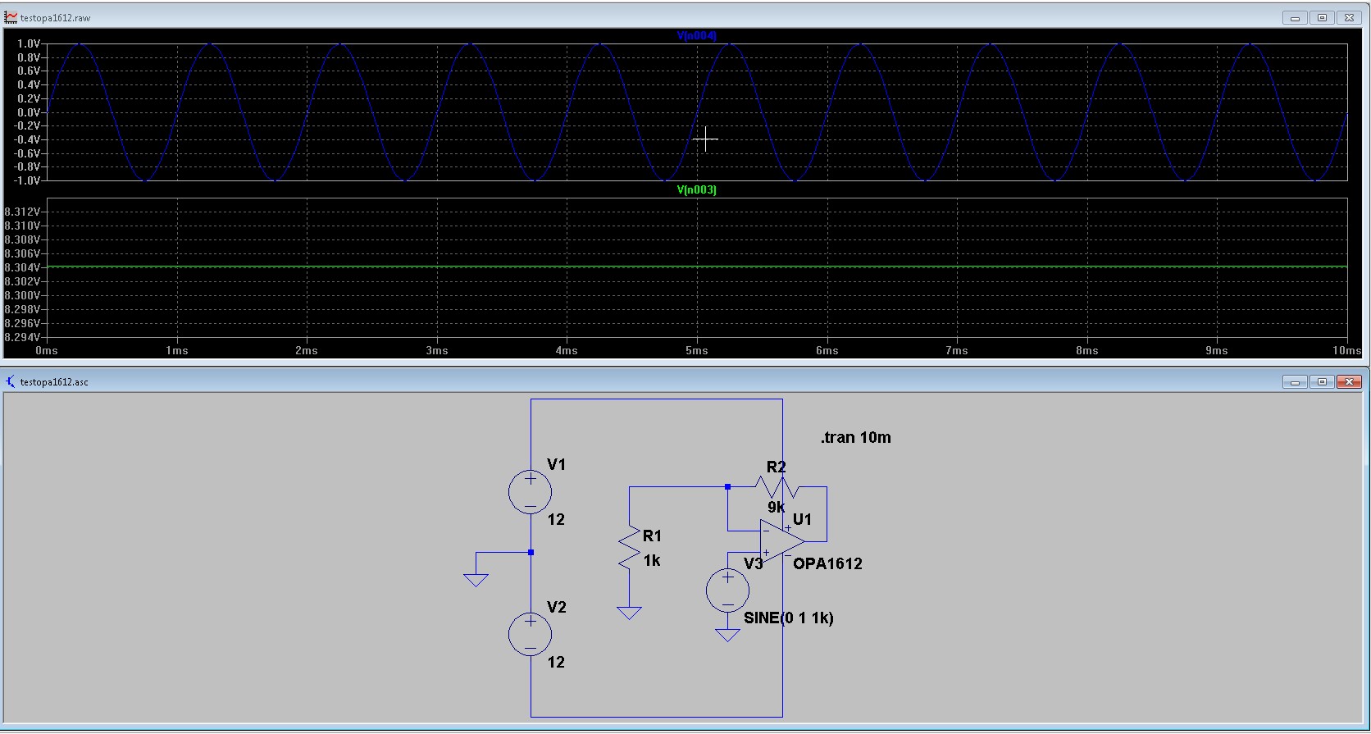
Task: Click the 9k value of R2
Action: pyautogui.click(x=776, y=507)
